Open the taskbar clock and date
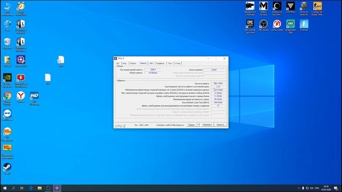The image size is (342, 192). pyautogui.click(x=326, y=188)
